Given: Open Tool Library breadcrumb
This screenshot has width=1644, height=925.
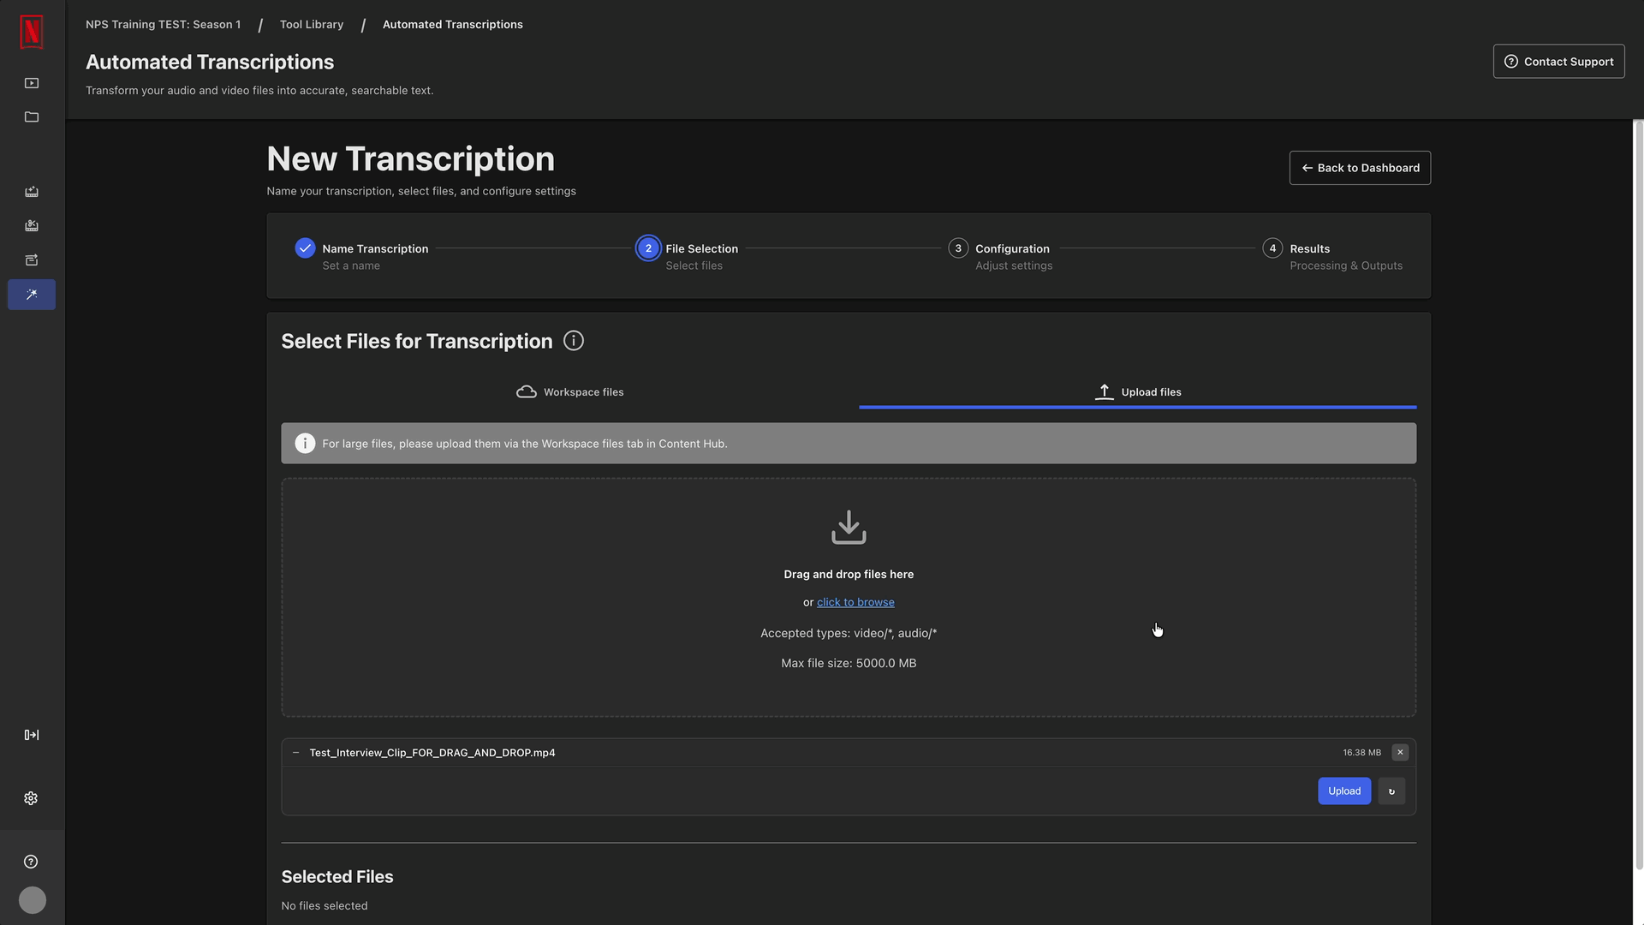Looking at the screenshot, I should pyautogui.click(x=312, y=24).
